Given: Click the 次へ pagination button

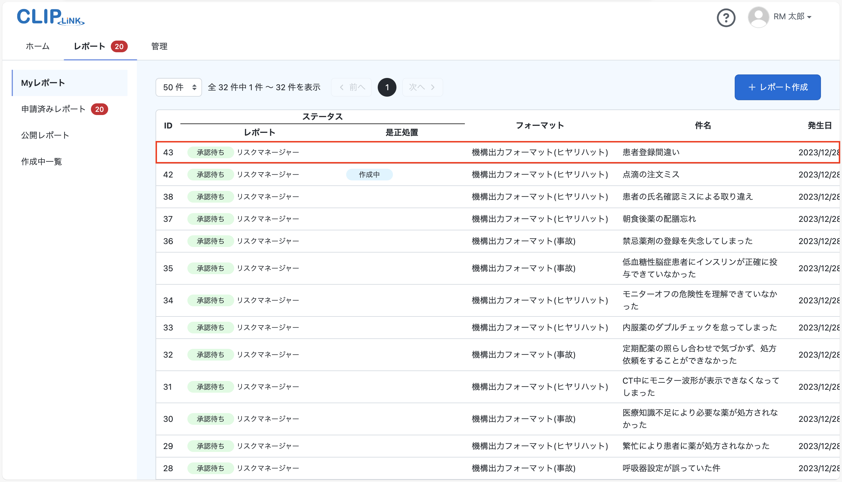Looking at the screenshot, I should point(422,87).
